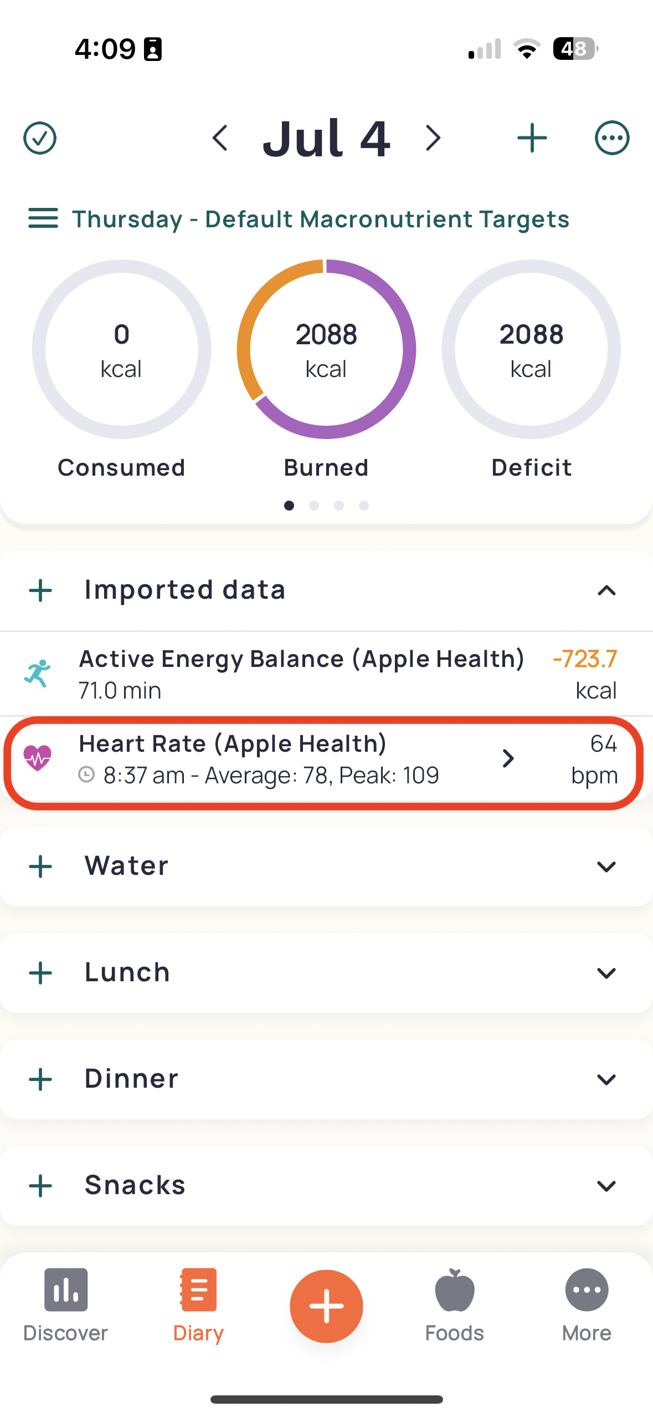Expand the Water section
Viewport: 653px width, 1417px height.
(x=606, y=866)
